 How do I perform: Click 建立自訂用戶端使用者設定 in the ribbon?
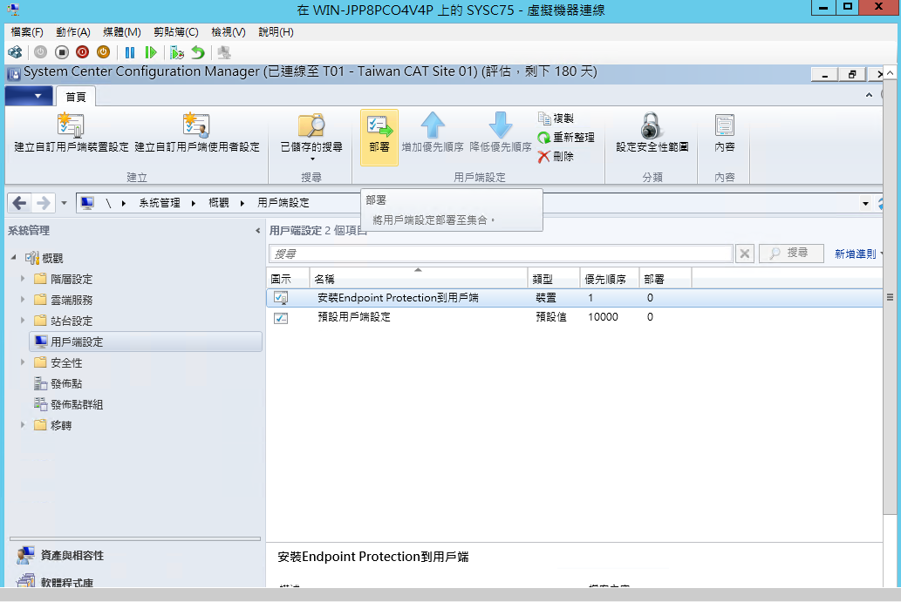pos(197,133)
